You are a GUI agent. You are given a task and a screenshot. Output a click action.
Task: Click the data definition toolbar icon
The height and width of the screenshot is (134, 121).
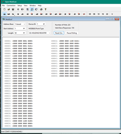pyautogui.click(x=28, y=9)
